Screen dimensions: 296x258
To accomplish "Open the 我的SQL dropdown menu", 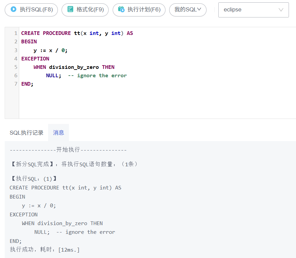I will pyautogui.click(x=188, y=10).
